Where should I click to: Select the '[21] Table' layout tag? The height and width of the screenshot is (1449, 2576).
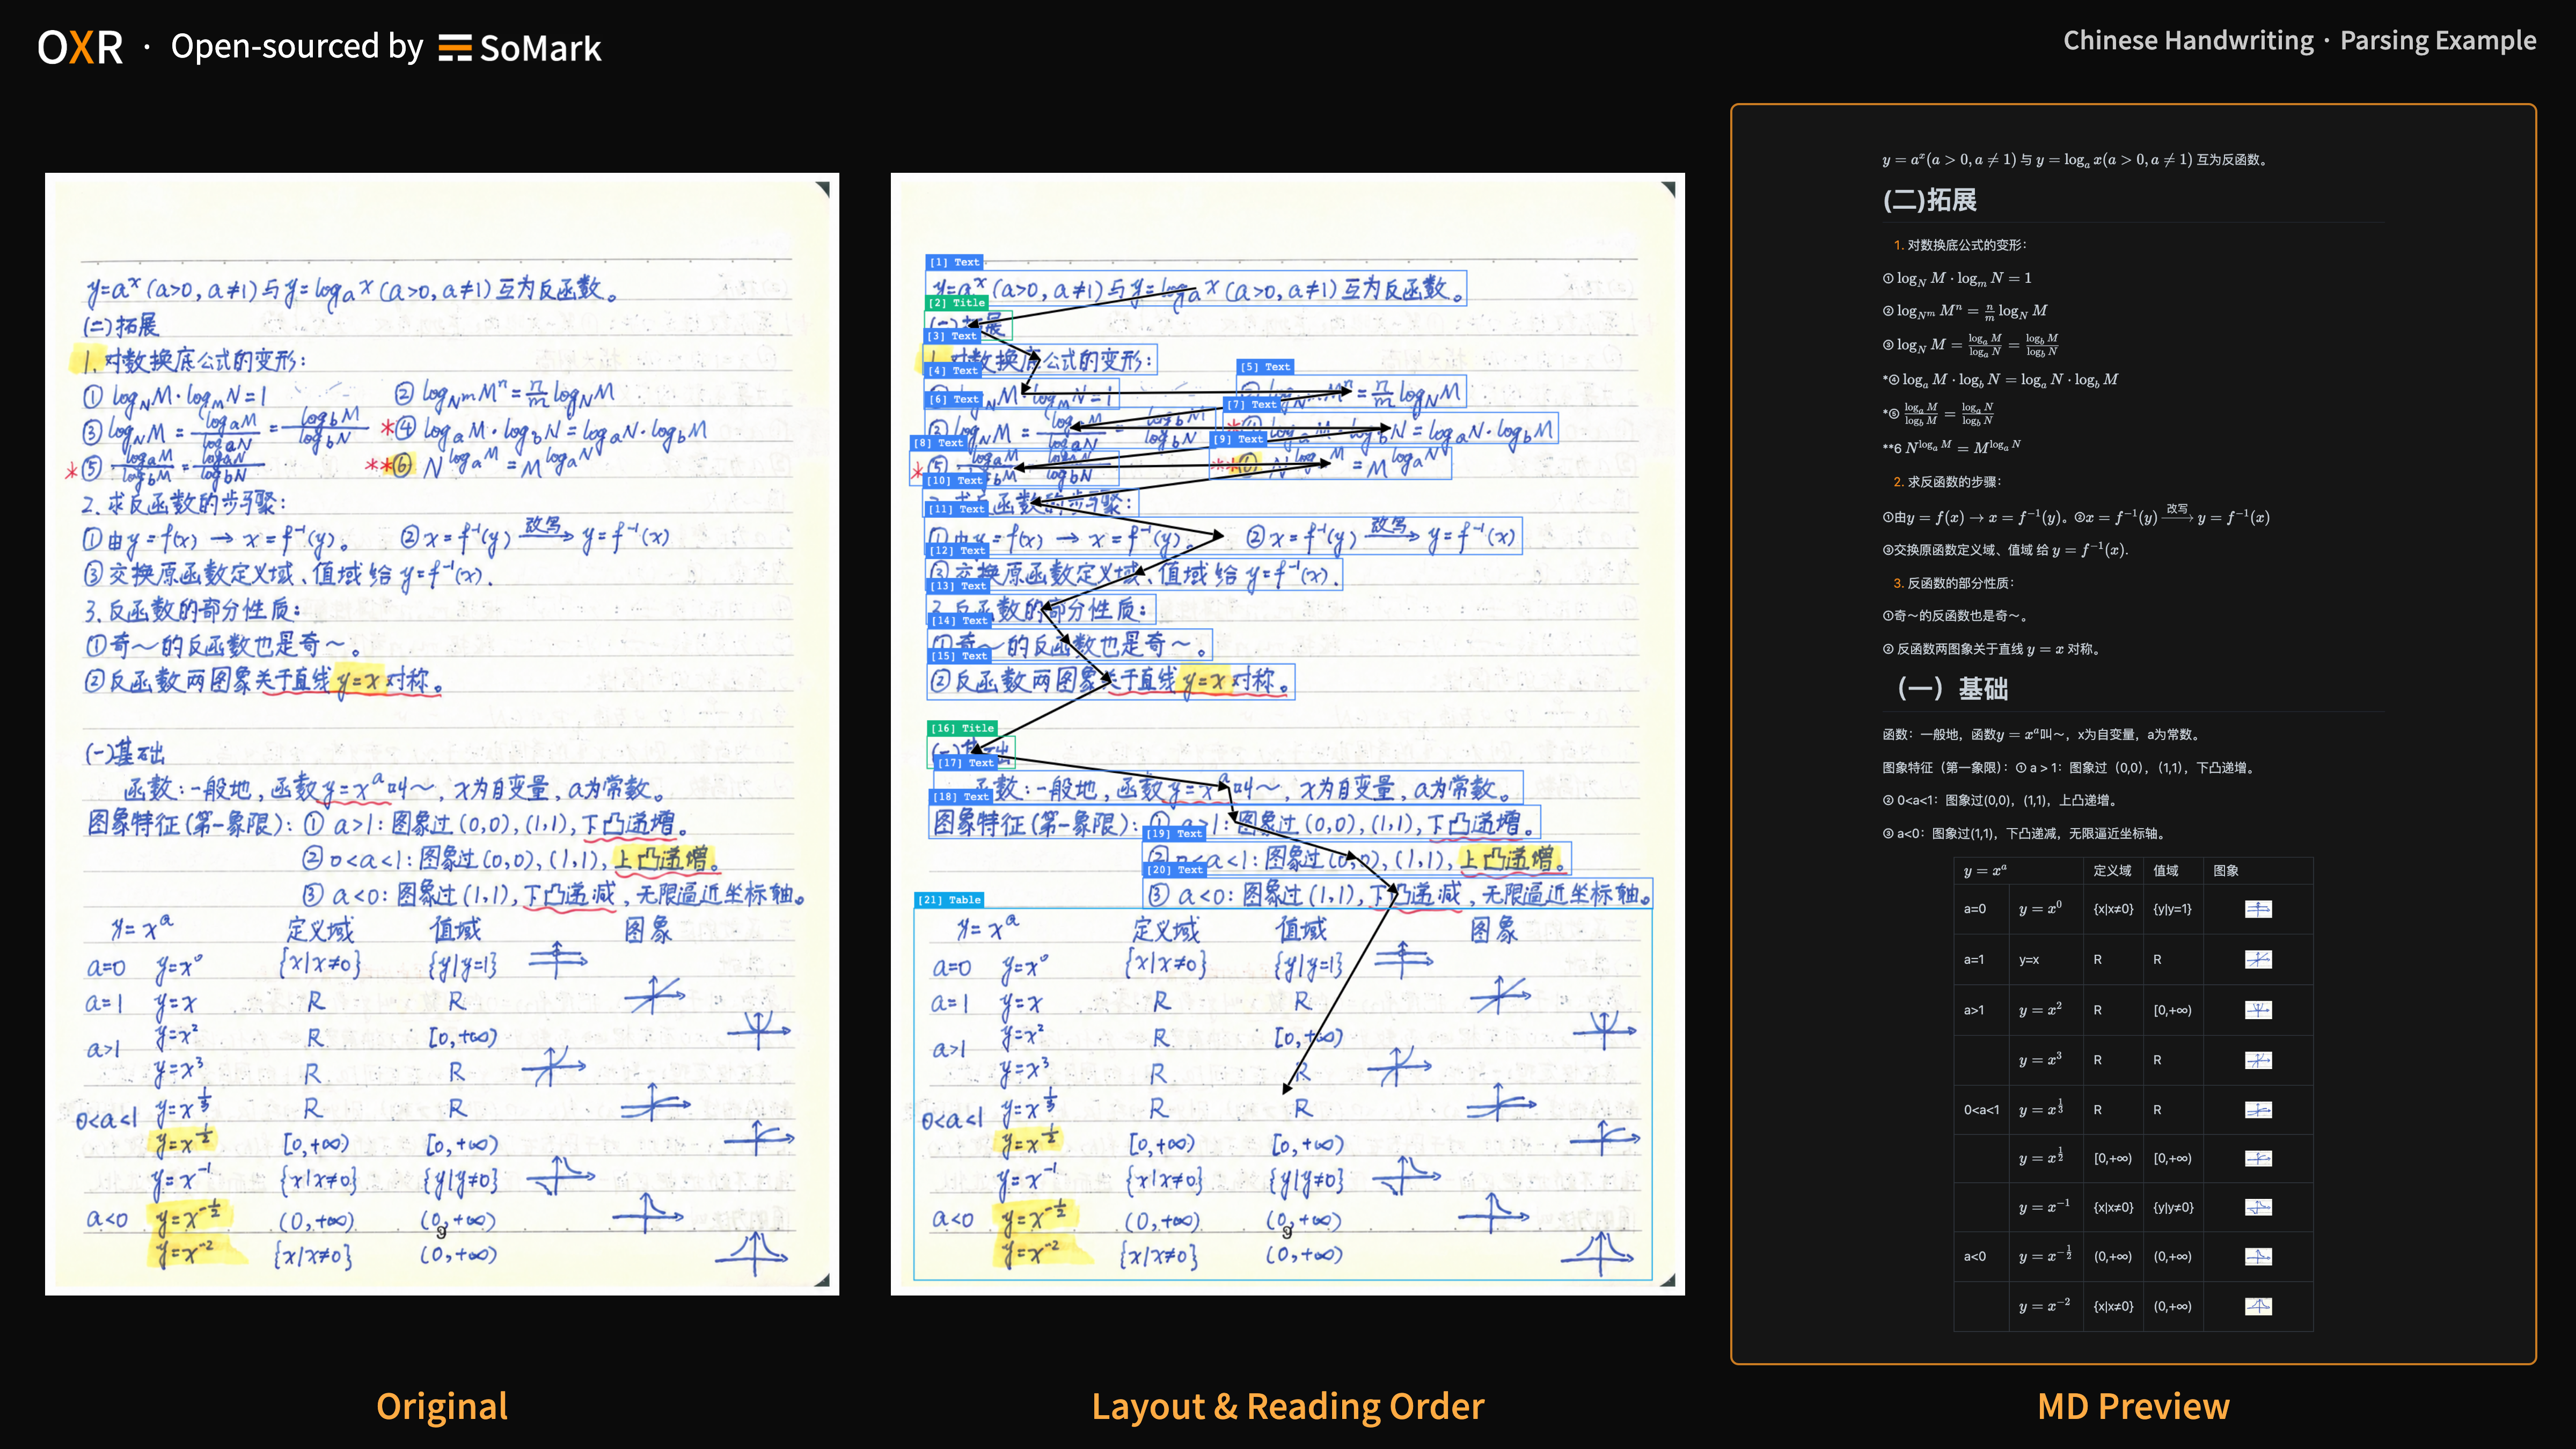950,900
